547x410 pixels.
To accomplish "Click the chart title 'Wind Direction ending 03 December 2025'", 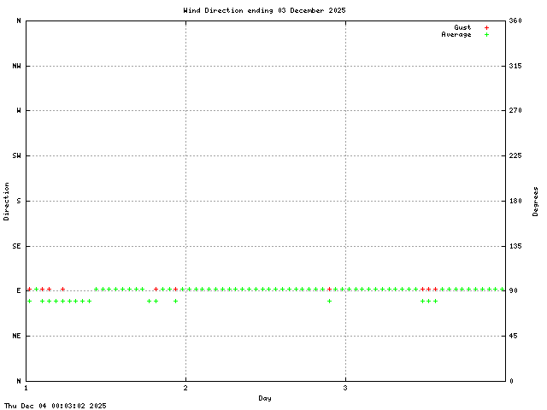I will coord(264,10).
